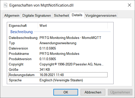The height and width of the screenshot is (98, 135).
Task: Select the Sicherheit tab
Action: [61, 16]
